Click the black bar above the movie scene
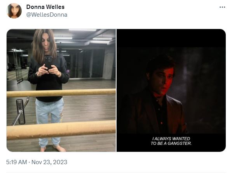Viewport: 230px width, 175px height. 171,38
